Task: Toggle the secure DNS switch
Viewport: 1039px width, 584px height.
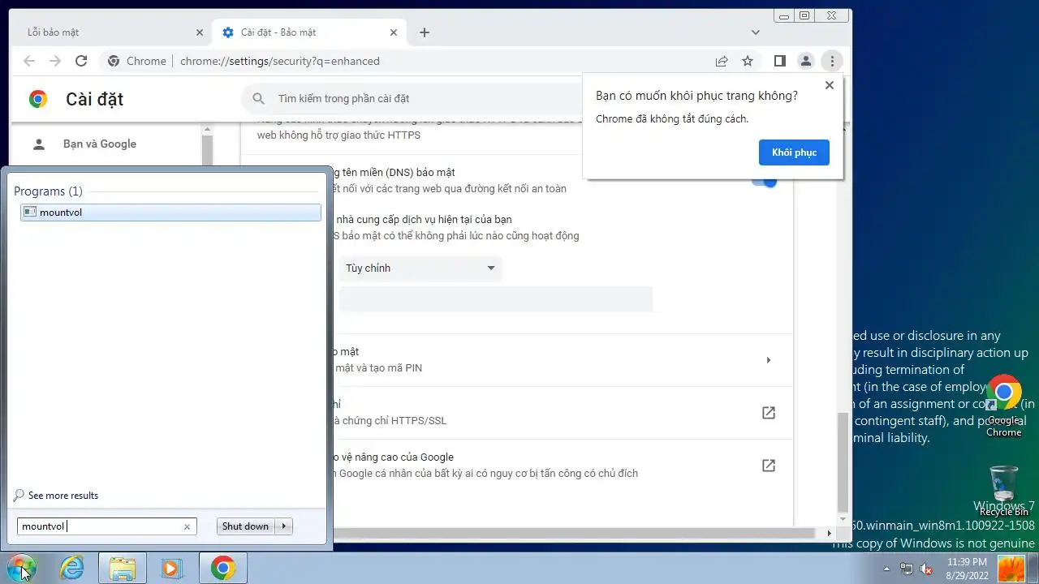Action: (764, 181)
